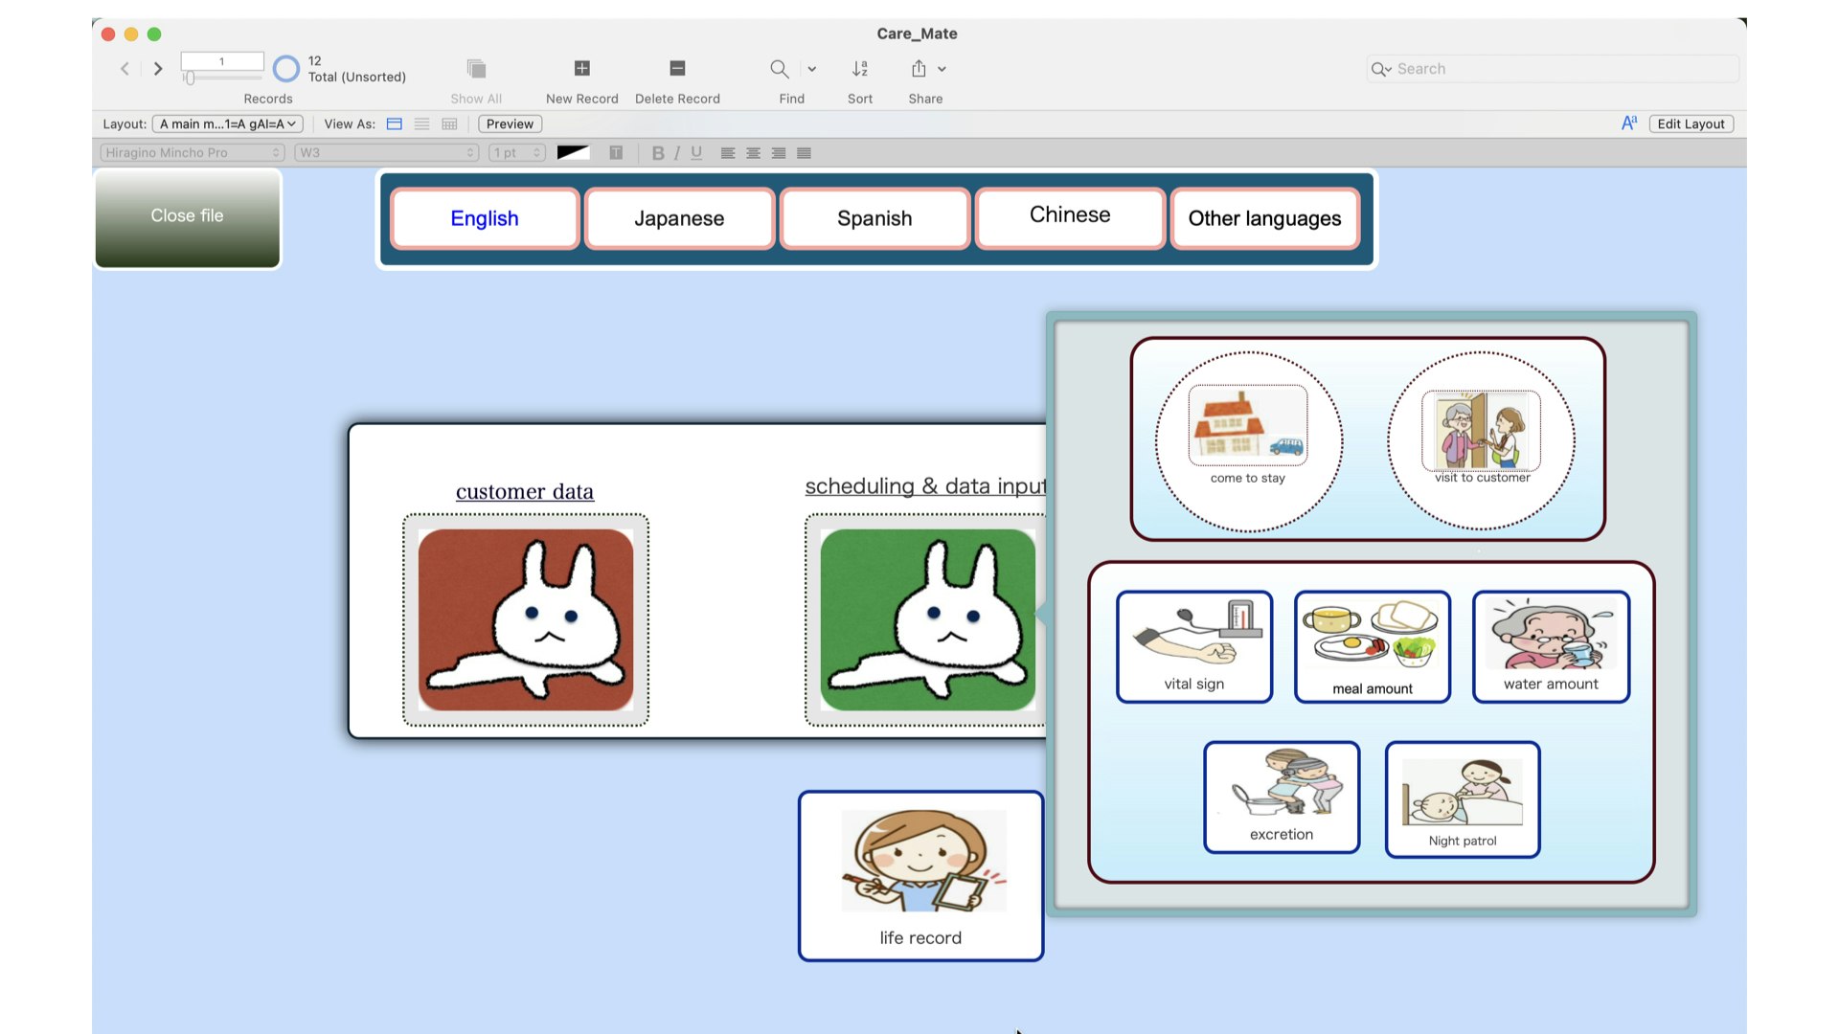The height and width of the screenshot is (1034, 1839).
Task: Open the Hiragino Mincho Pro font dropdown
Action: tap(191, 152)
